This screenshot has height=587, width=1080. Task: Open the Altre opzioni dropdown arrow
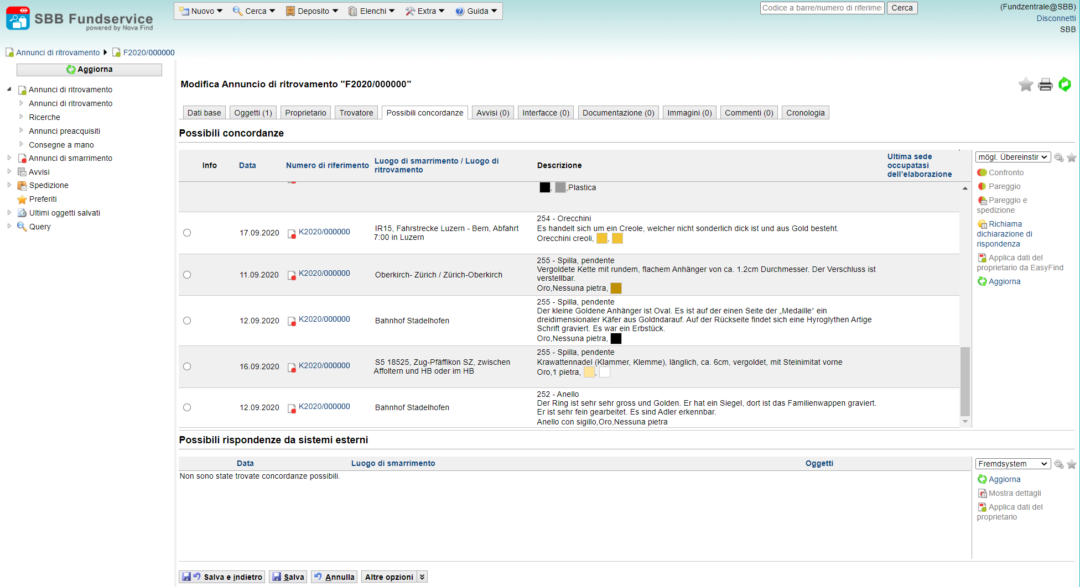coord(422,577)
